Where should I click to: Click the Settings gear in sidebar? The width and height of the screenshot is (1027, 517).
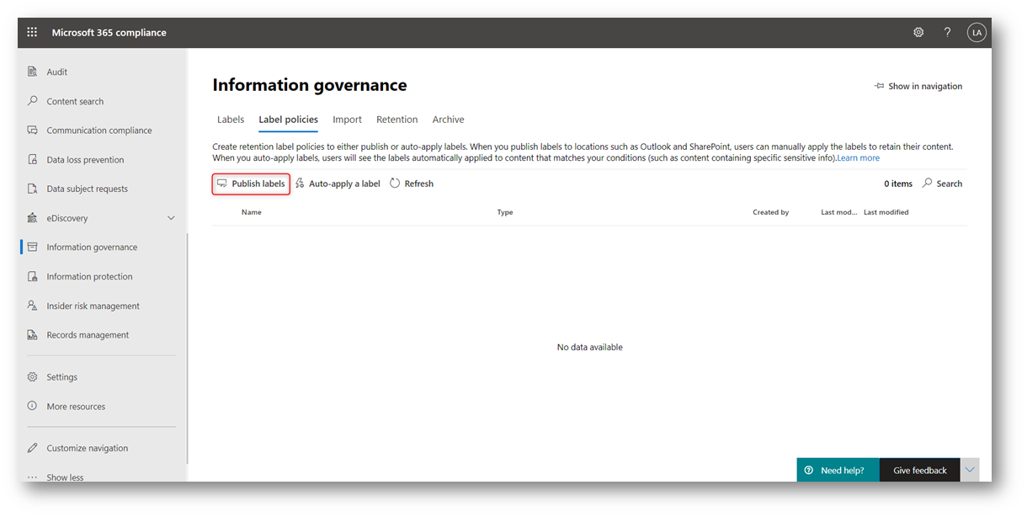point(33,376)
